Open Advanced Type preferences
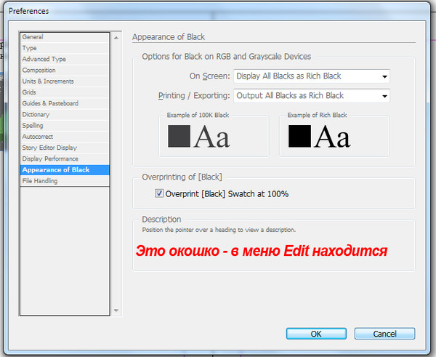This screenshot has width=436, height=357. (x=65, y=59)
